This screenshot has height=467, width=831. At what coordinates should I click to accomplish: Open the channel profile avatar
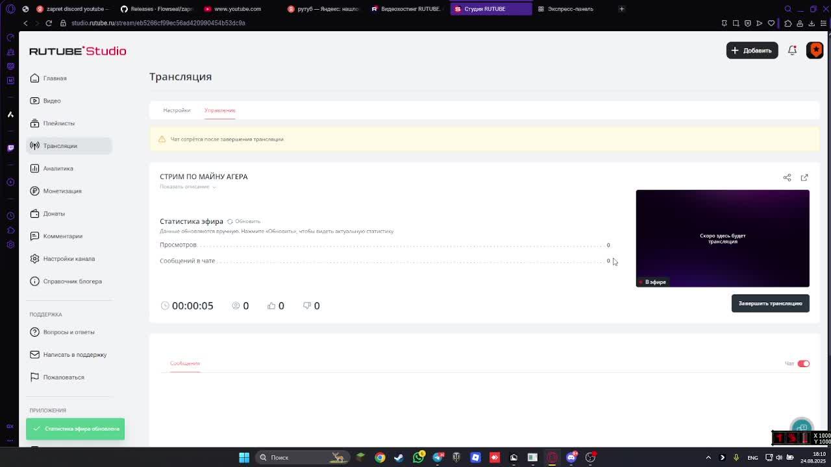(x=815, y=50)
